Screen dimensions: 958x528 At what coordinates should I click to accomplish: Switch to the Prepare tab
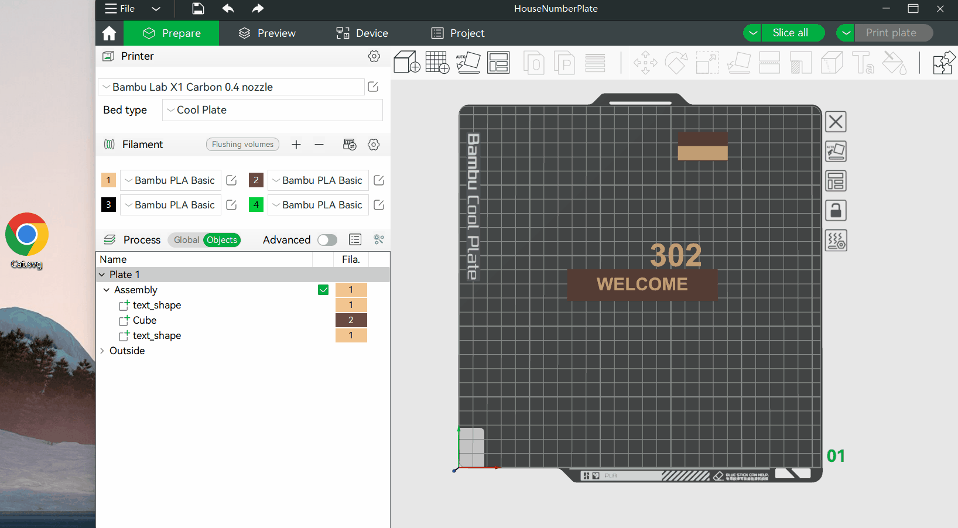(x=172, y=33)
